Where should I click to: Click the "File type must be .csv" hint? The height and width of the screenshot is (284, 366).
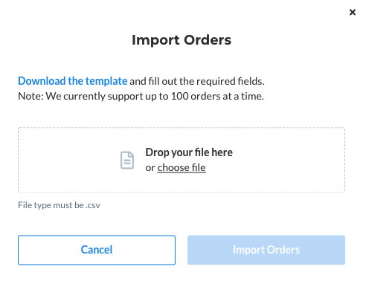tap(59, 205)
